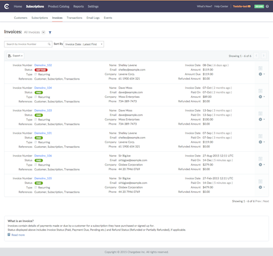This screenshot has width=273, height=256.
Task: Focus the Search by Invoice Number field
Action: (28, 44)
